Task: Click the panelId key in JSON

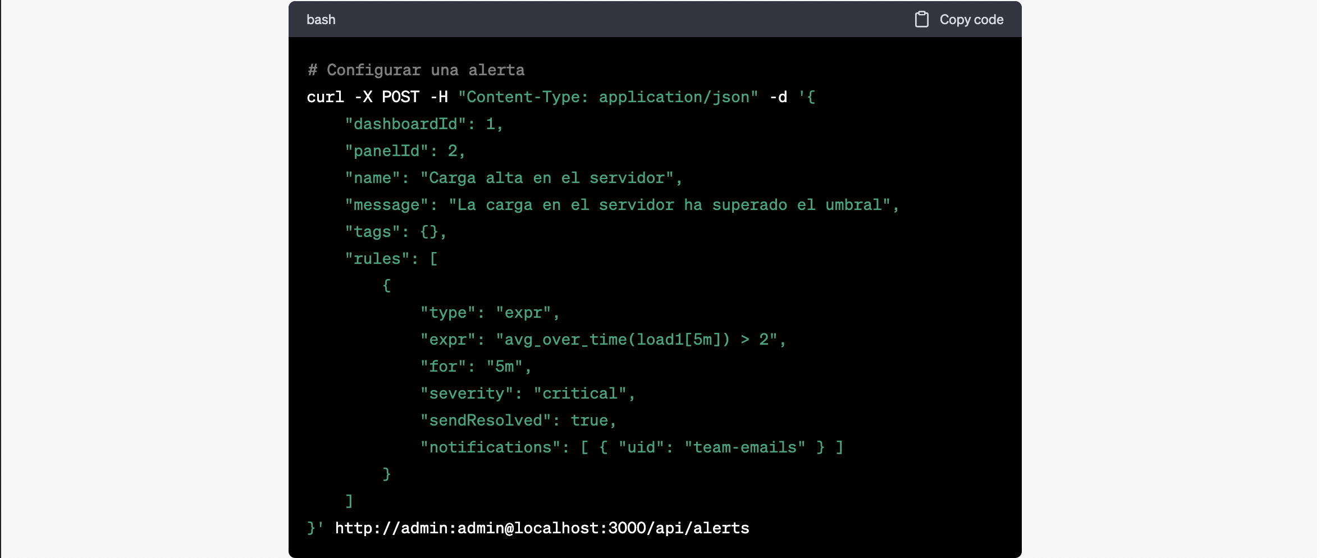Action: click(386, 151)
